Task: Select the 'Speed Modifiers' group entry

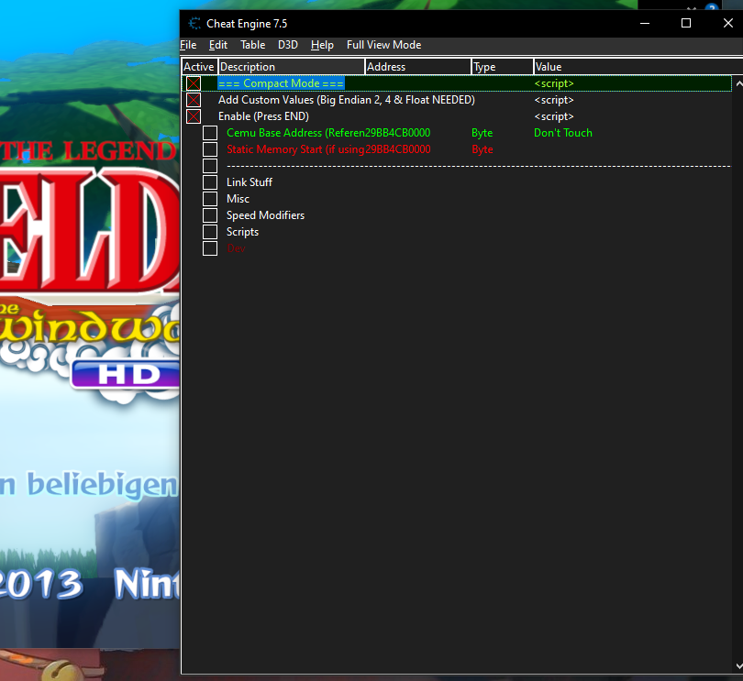Action: (265, 215)
